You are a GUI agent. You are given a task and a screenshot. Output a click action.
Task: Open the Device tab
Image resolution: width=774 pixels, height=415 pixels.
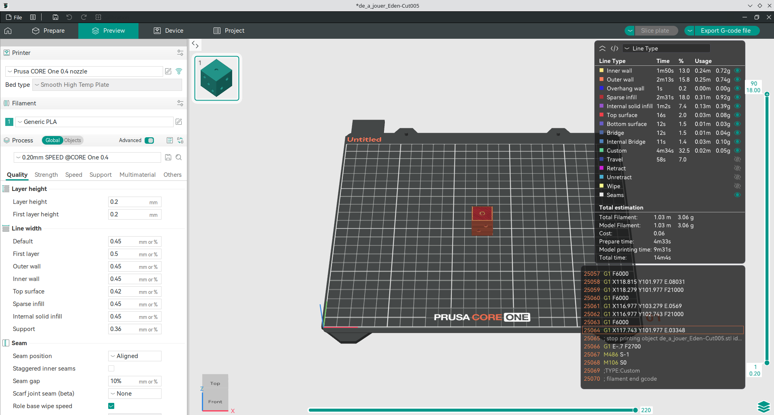tap(168, 31)
